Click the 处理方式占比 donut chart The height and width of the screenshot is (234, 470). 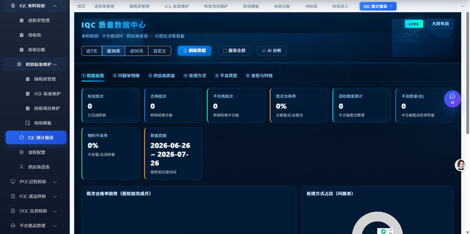[377, 223]
